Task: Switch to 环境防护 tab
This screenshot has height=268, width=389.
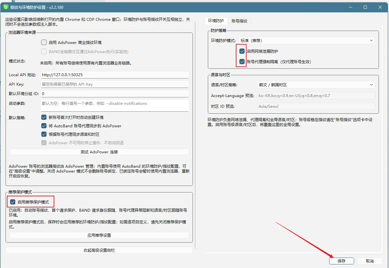Action: coord(216,21)
